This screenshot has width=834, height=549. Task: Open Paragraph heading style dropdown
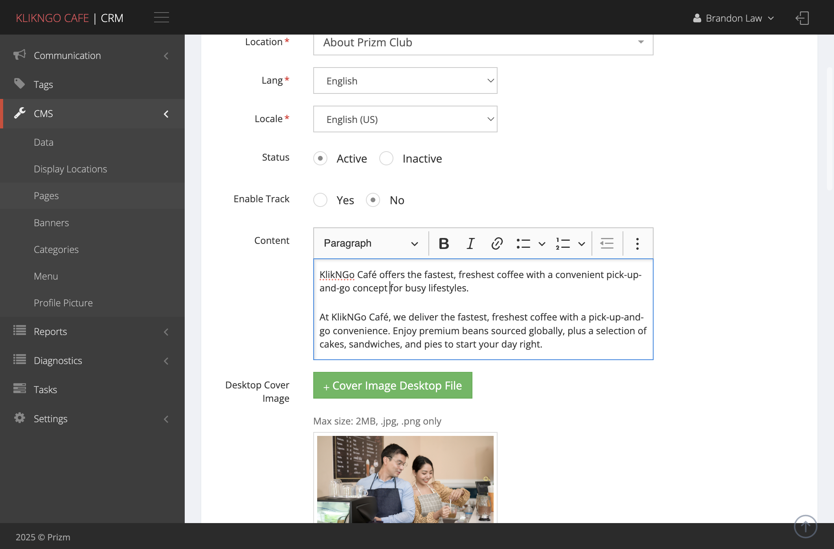(371, 243)
